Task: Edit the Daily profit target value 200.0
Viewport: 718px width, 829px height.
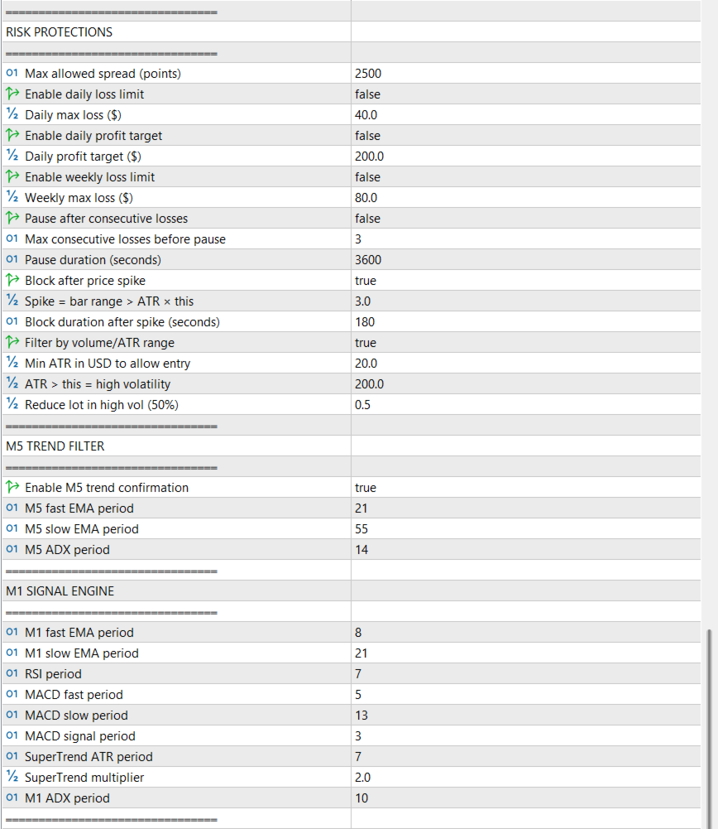Action: coord(369,157)
